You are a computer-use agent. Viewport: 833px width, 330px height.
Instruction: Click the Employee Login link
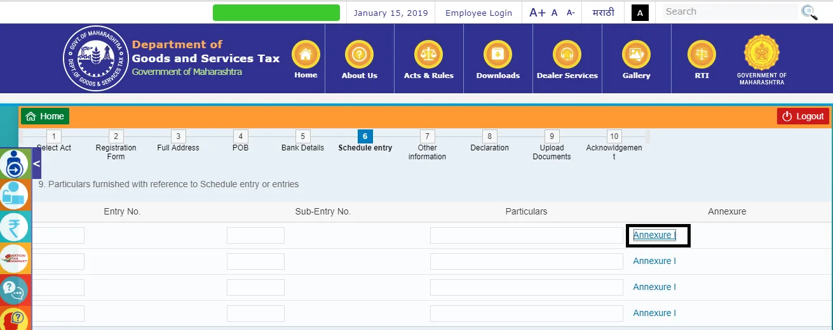pyautogui.click(x=478, y=13)
